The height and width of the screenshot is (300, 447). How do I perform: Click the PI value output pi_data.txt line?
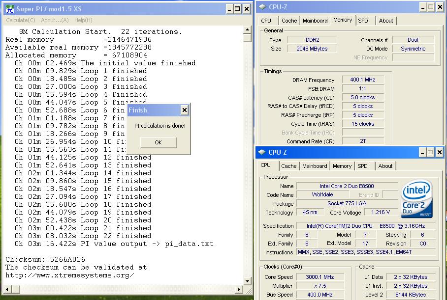click(x=114, y=244)
